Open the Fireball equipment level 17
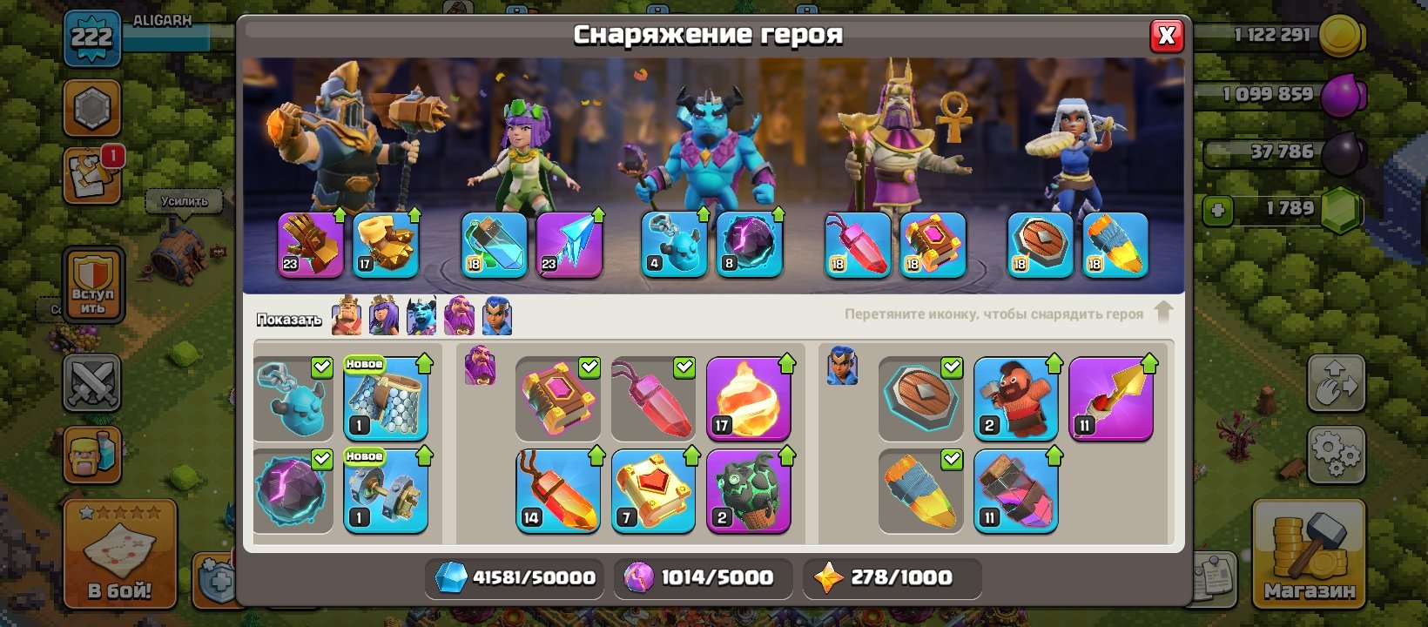The height and width of the screenshot is (627, 1428). pyautogui.click(x=748, y=398)
